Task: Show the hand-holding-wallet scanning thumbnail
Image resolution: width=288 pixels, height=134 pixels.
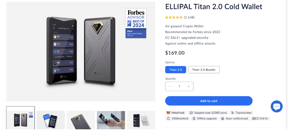Action: coord(111,120)
